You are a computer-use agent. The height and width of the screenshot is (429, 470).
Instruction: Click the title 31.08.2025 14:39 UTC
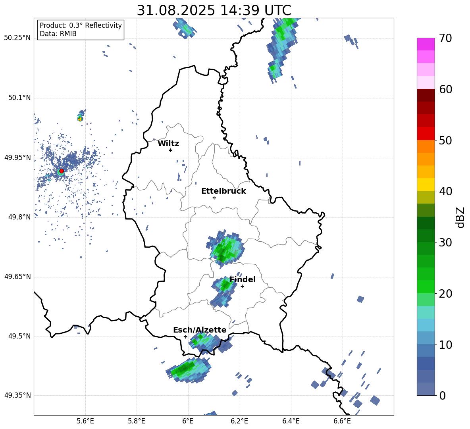click(214, 10)
